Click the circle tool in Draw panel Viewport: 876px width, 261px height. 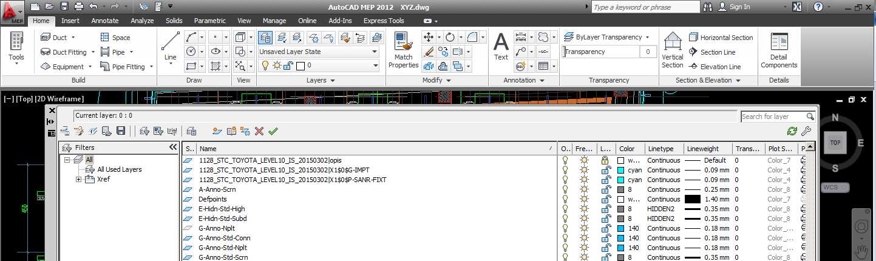[191, 52]
